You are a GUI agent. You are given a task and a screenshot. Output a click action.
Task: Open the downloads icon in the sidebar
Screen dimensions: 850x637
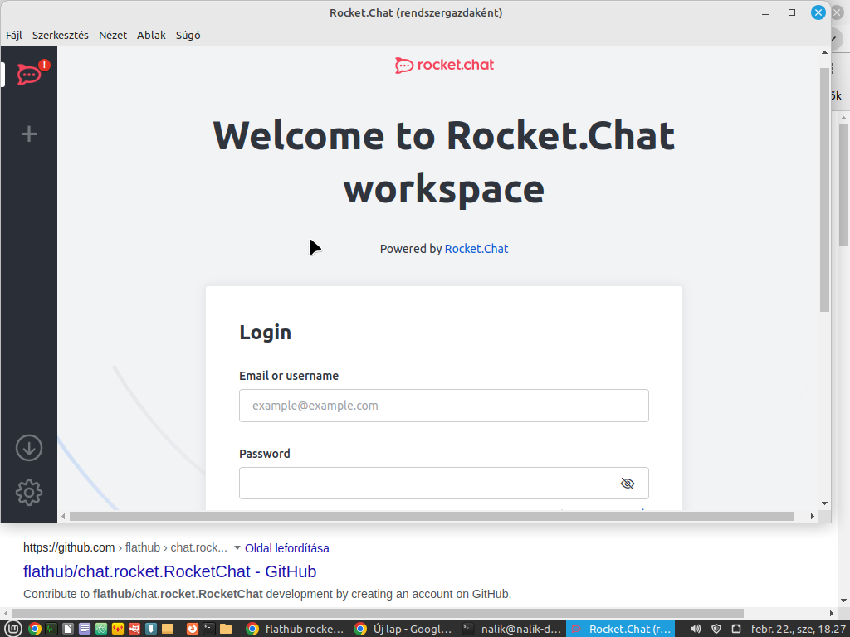[29, 448]
